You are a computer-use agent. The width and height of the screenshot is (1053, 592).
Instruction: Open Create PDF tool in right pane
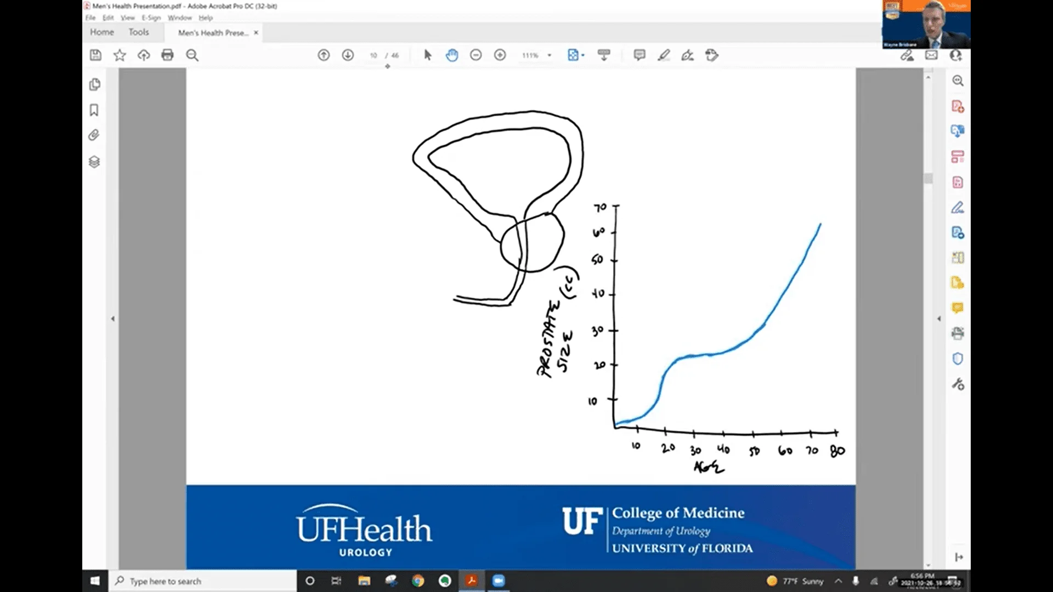click(958, 106)
